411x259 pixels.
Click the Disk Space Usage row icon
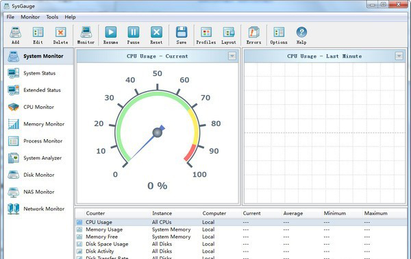point(79,244)
